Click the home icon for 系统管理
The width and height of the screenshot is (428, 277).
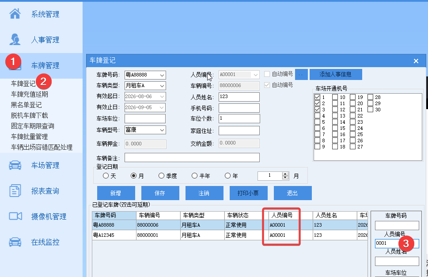point(15,13)
